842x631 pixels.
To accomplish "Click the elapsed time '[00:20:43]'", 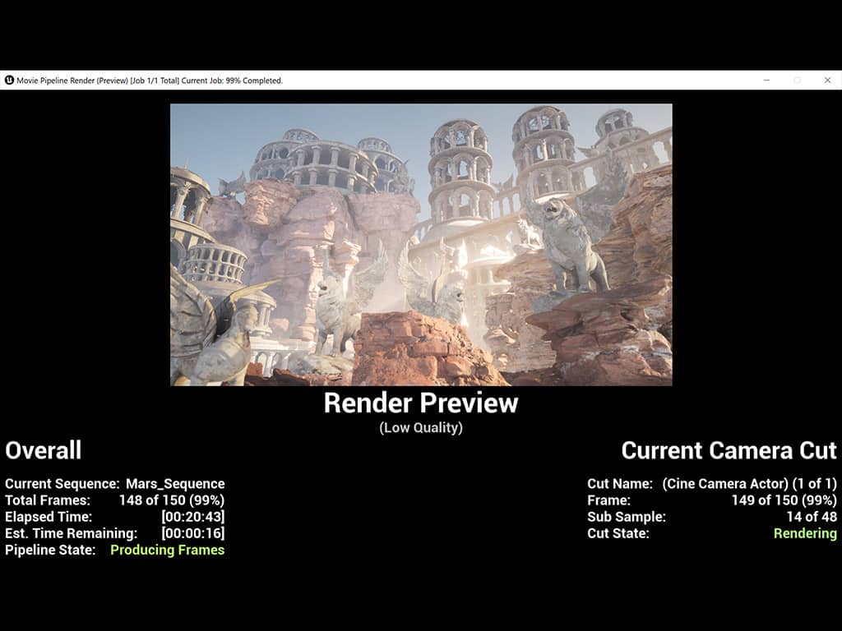I will pyautogui.click(x=193, y=517).
